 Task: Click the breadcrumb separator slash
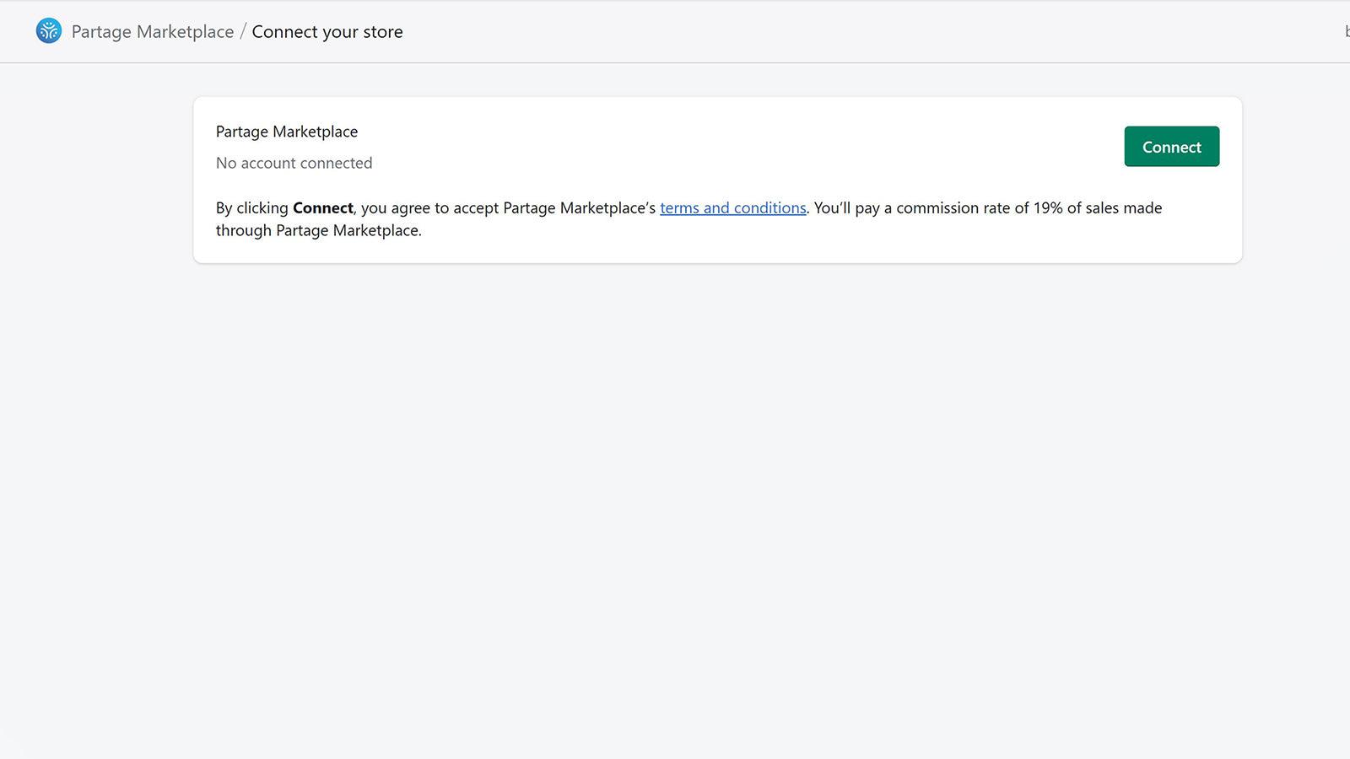click(x=243, y=31)
